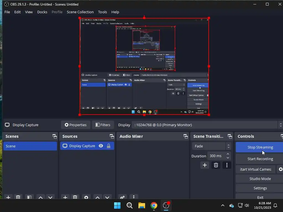Open virtual camera settings gear
The height and width of the screenshot is (212, 283).
click(x=281, y=169)
